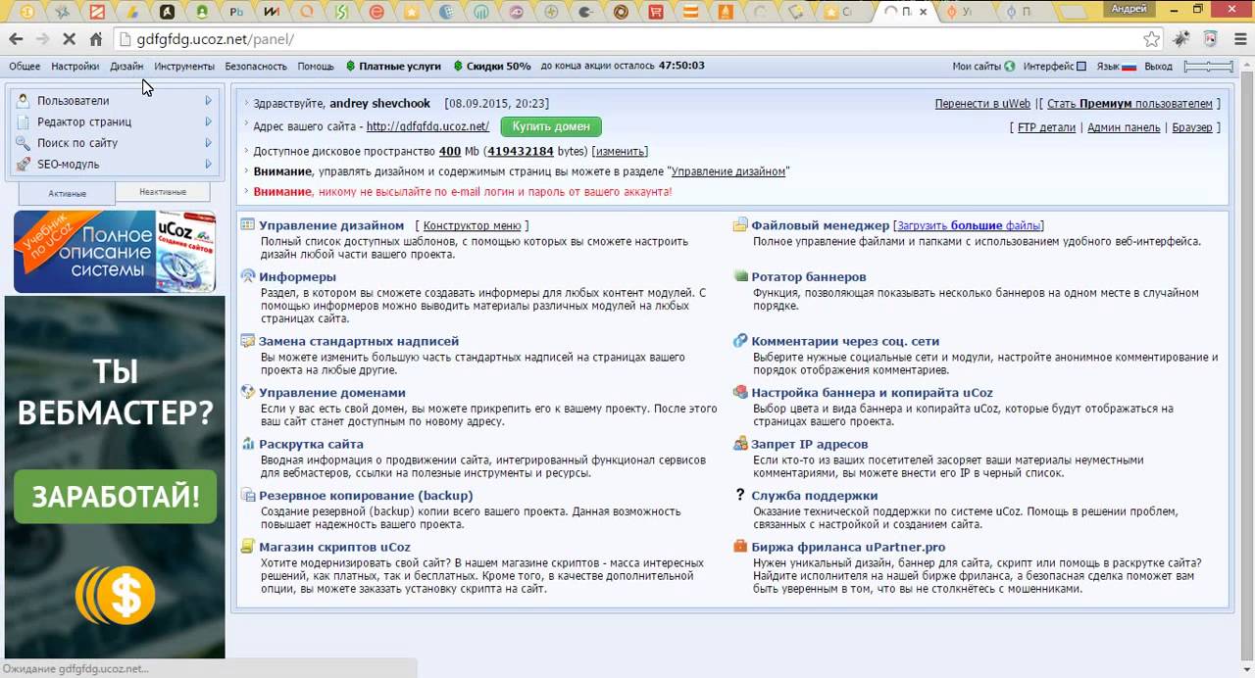Click the Раскрутка сайта icon
The height and width of the screenshot is (678, 1255).
coord(248,444)
